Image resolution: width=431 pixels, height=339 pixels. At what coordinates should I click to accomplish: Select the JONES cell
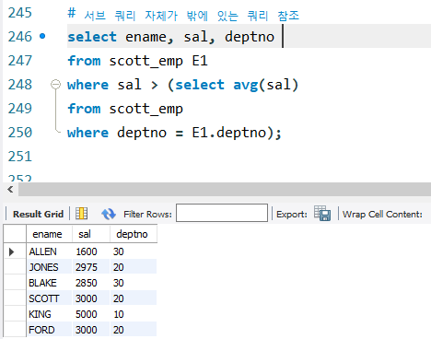[x=49, y=267]
